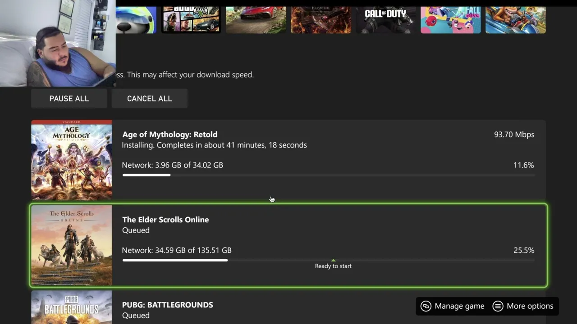The width and height of the screenshot is (577, 324).
Task: Select the Grand Theft Auto V game tile
Action: coord(191,20)
